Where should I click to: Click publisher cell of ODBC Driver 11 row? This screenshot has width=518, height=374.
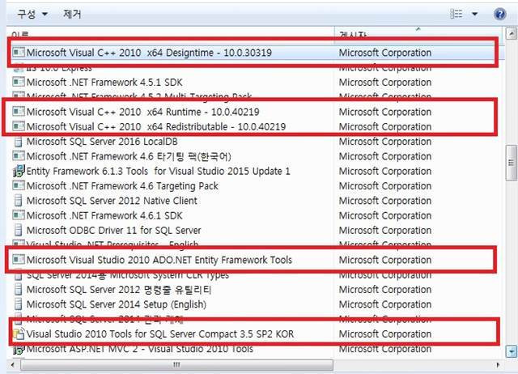385,230
